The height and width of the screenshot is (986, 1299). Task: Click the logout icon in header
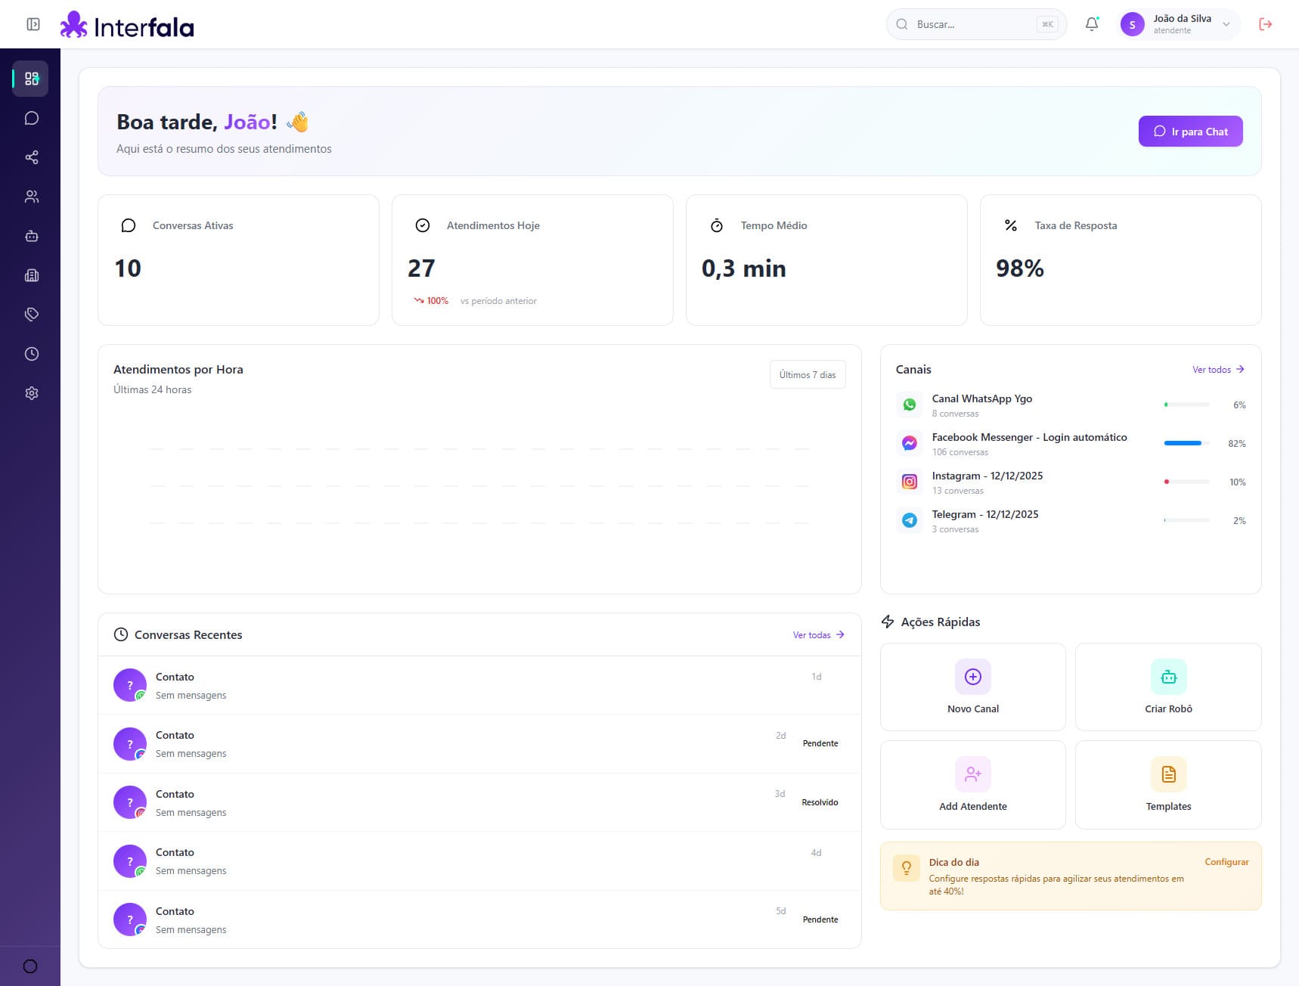1265,24
